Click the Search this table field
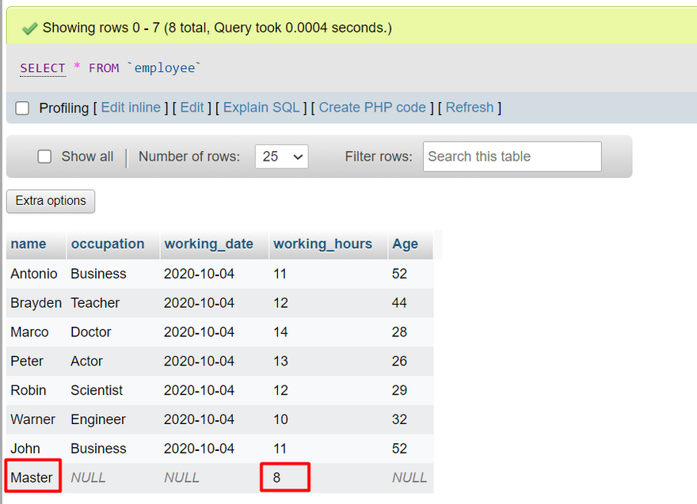This screenshot has width=697, height=504. [x=512, y=157]
